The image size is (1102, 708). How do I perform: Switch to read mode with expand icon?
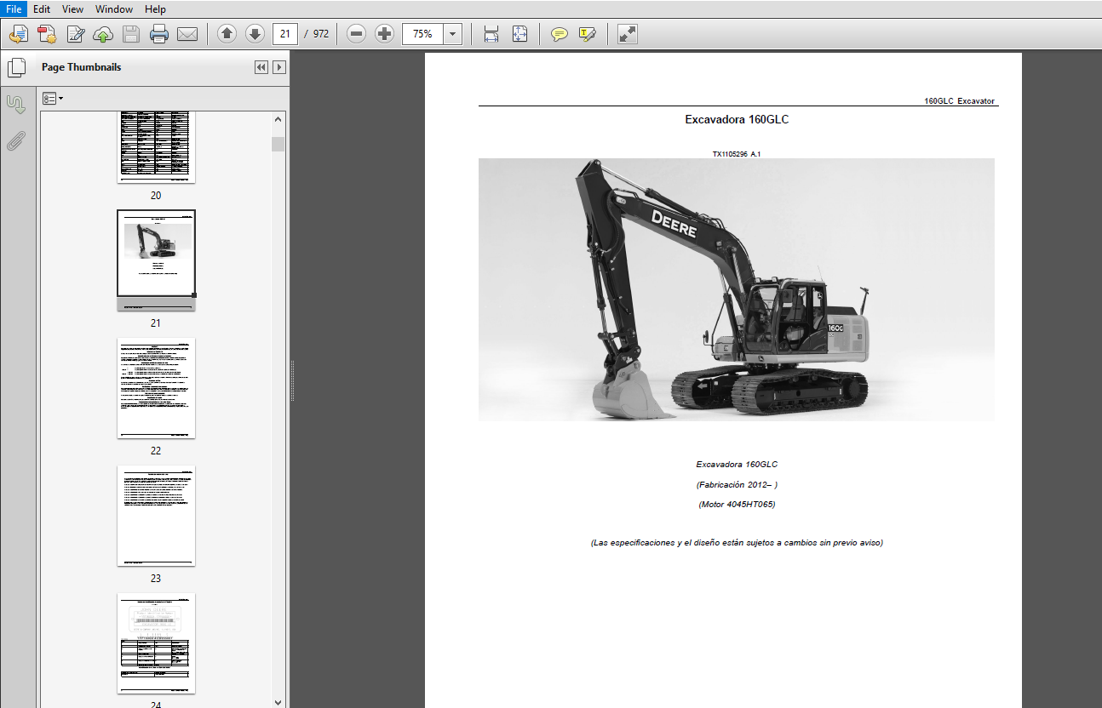pos(628,34)
